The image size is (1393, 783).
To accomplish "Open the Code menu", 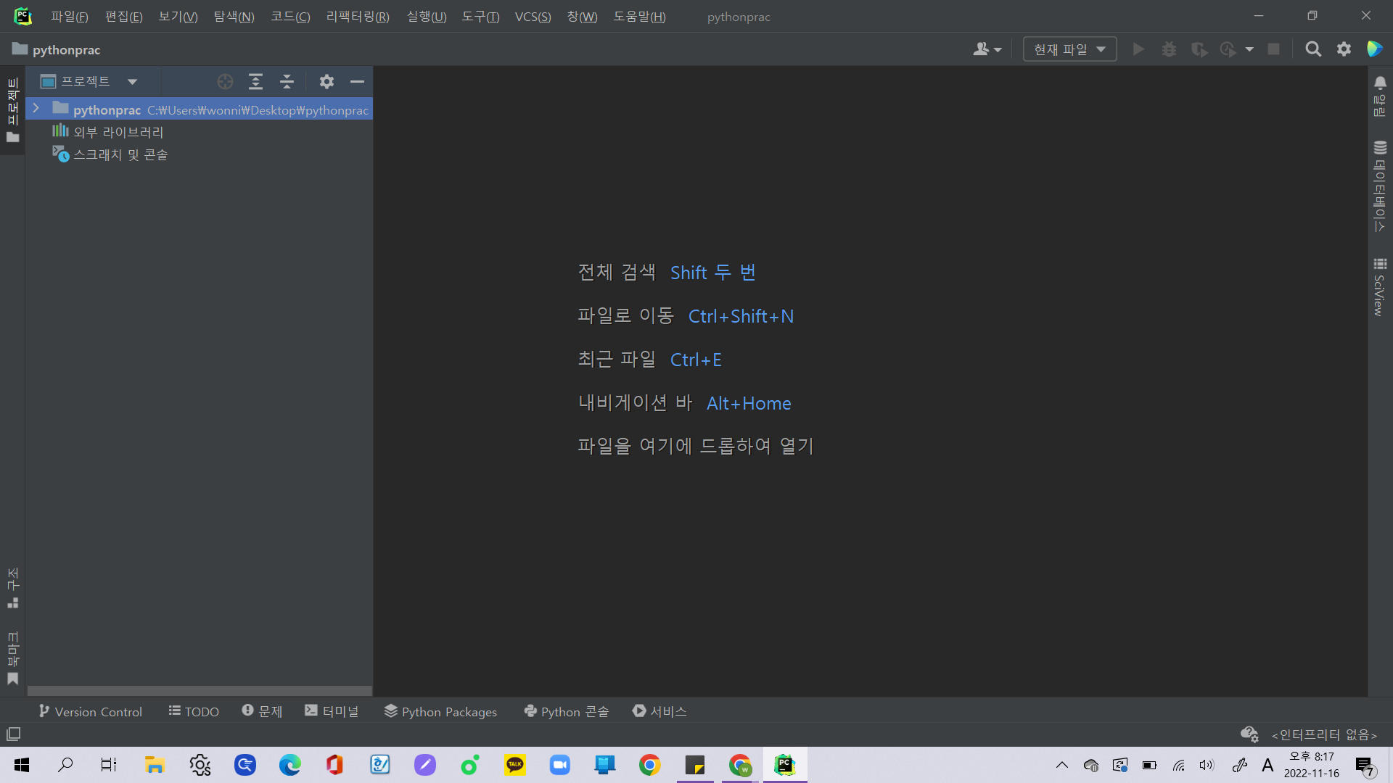I will [x=291, y=17].
